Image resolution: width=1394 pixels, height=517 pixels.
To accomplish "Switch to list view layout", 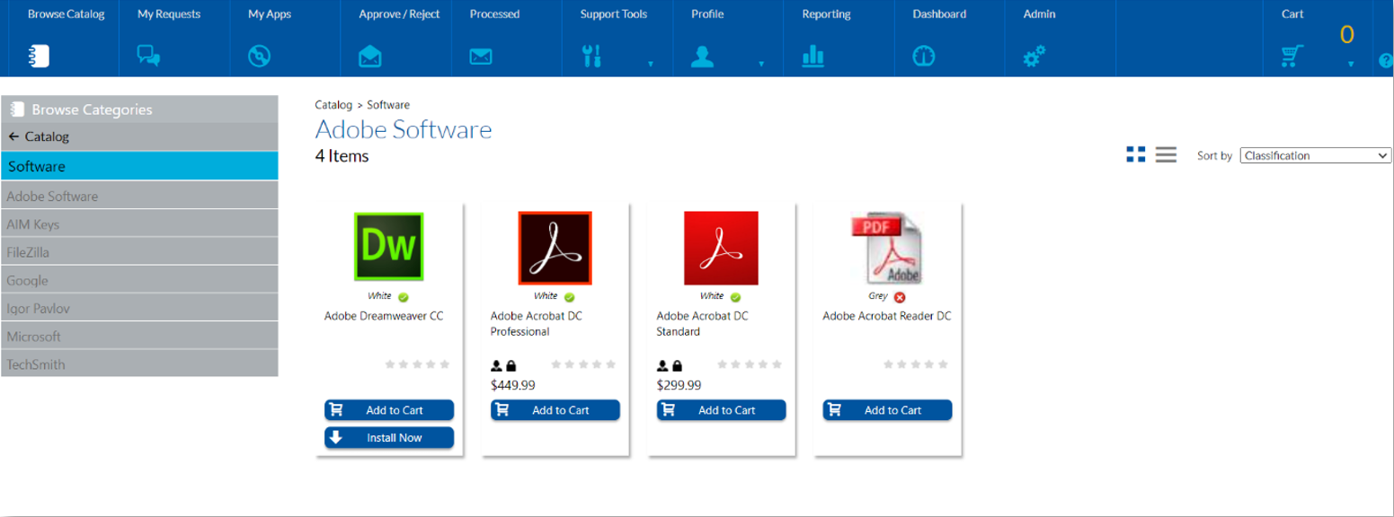I will (1166, 154).
